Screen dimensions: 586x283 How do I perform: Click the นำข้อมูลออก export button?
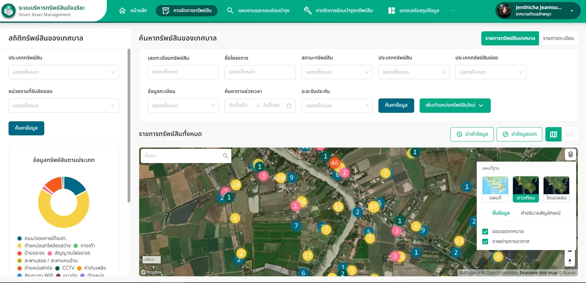coord(519,134)
